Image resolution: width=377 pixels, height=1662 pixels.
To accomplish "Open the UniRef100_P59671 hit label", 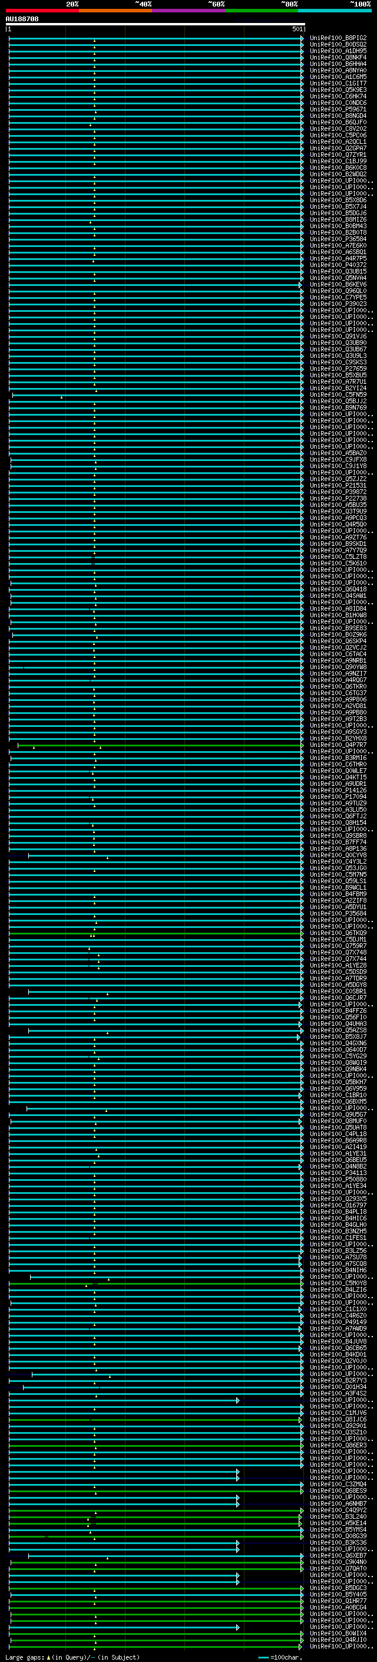I will tap(338, 110).
